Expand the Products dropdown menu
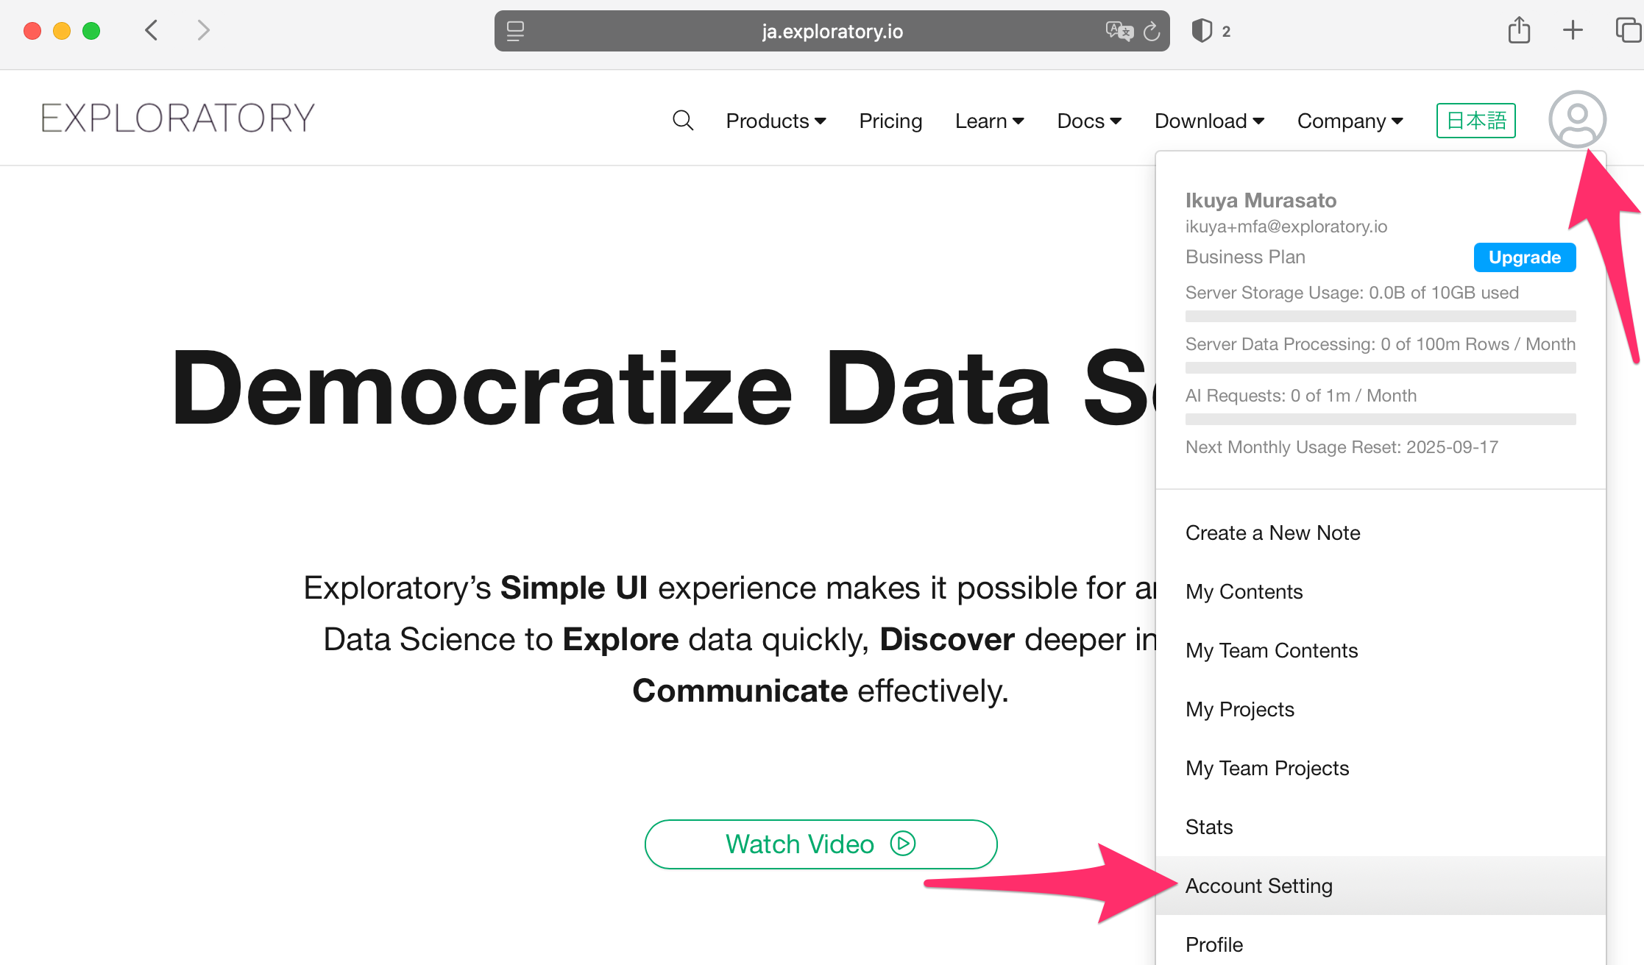 click(x=776, y=121)
